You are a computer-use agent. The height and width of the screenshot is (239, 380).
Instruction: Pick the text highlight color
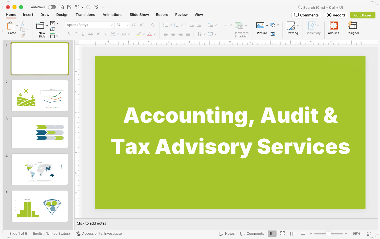pos(139,34)
